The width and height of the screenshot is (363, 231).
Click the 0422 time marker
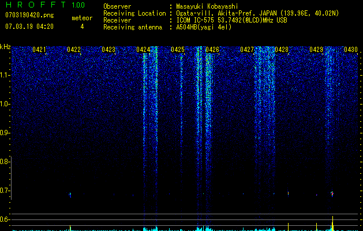pyautogui.click(x=74, y=50)
